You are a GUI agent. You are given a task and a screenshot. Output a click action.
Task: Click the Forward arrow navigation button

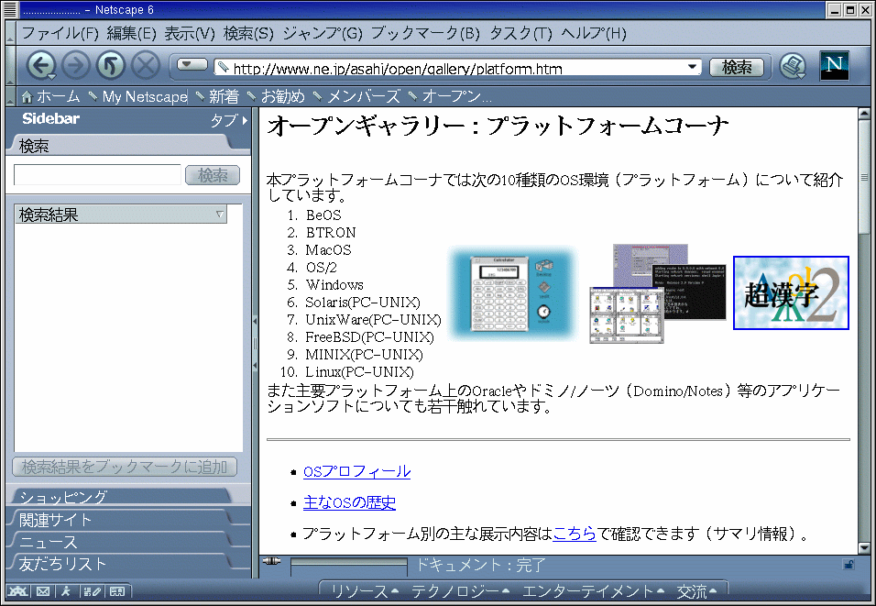tap(75, 66)
